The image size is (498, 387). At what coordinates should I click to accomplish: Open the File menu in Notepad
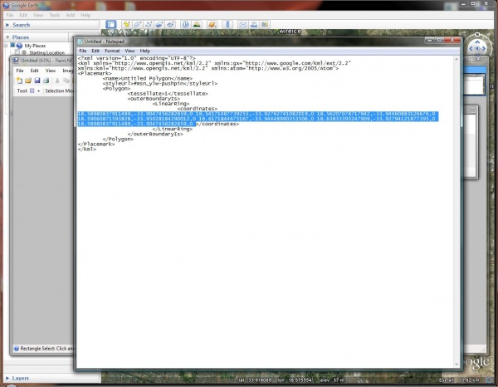coord(82,51)
